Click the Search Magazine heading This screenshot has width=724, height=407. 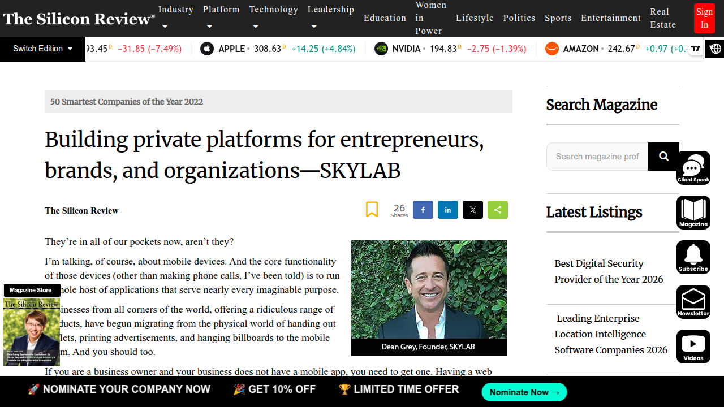coord(601,105)
